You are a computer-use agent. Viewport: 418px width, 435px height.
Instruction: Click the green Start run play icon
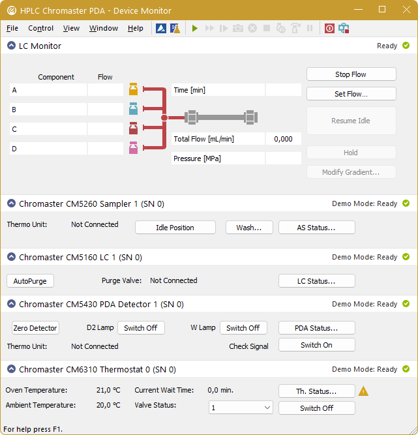195,28
